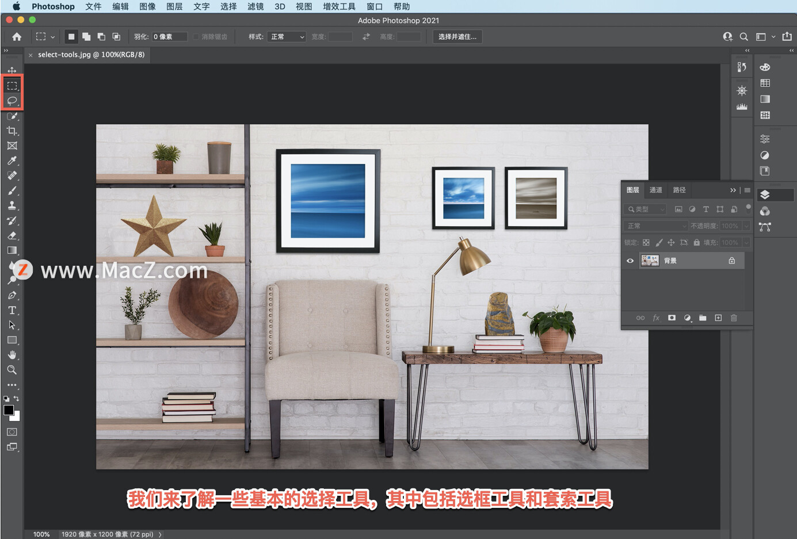
Task: Open the search icon at top right
Action: pyautogui.click(x=743, y=37)
